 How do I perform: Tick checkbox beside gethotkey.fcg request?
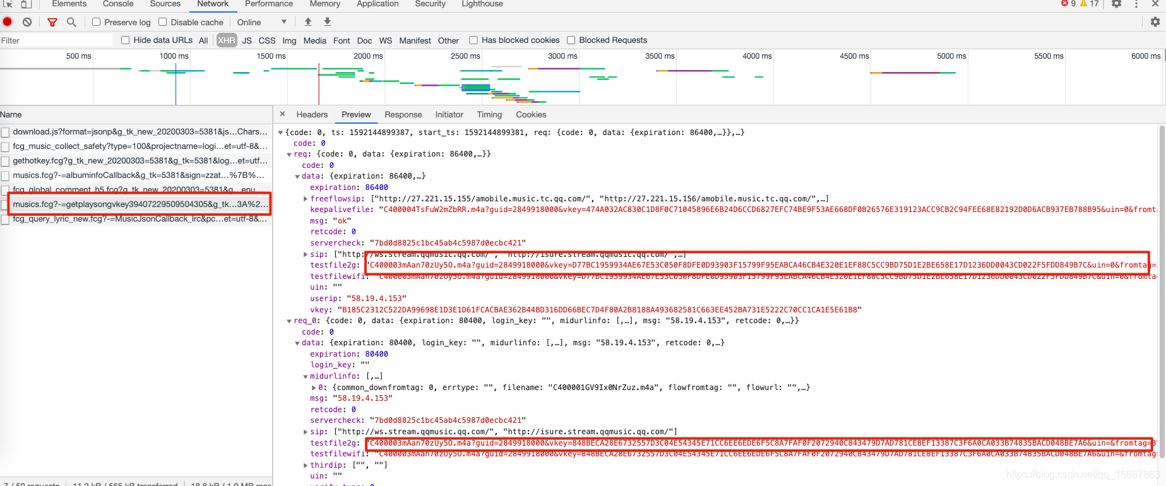5,162
